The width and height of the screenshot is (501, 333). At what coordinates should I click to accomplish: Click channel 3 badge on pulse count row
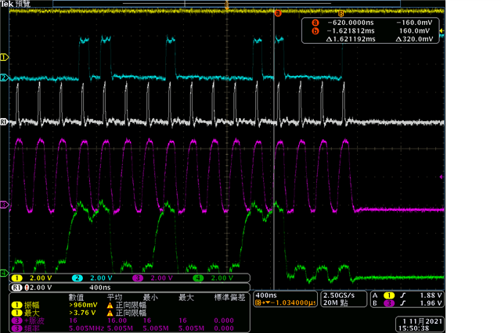16,320
